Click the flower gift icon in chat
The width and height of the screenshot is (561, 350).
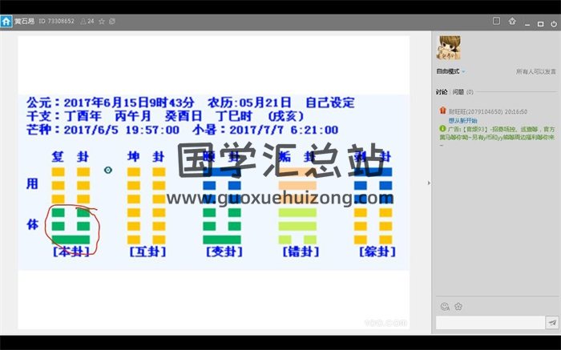click(458, 306)
